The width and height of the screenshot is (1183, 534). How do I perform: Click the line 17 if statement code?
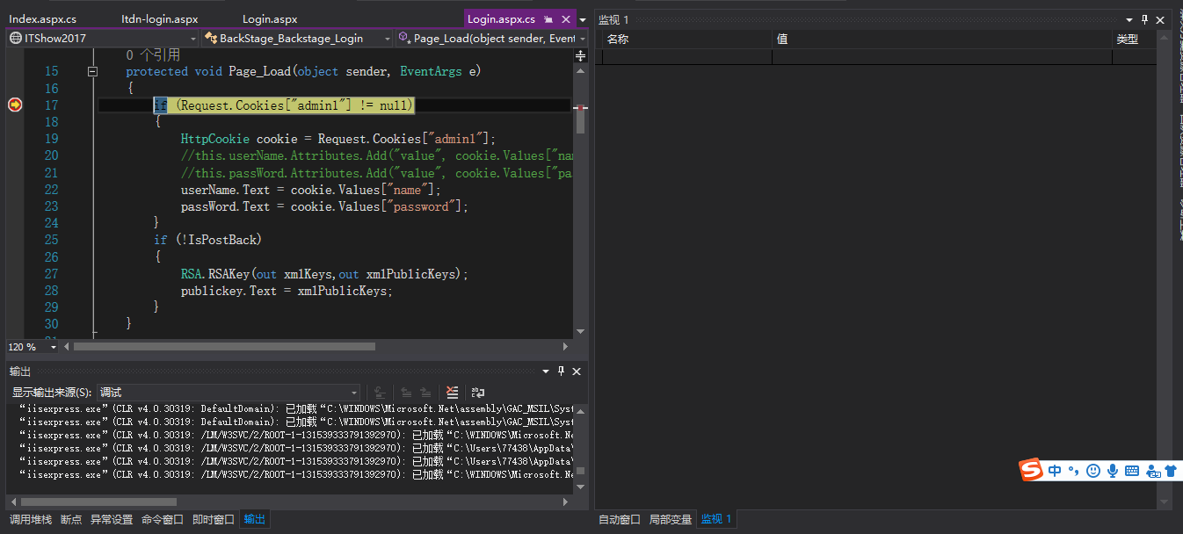(283, 105)
